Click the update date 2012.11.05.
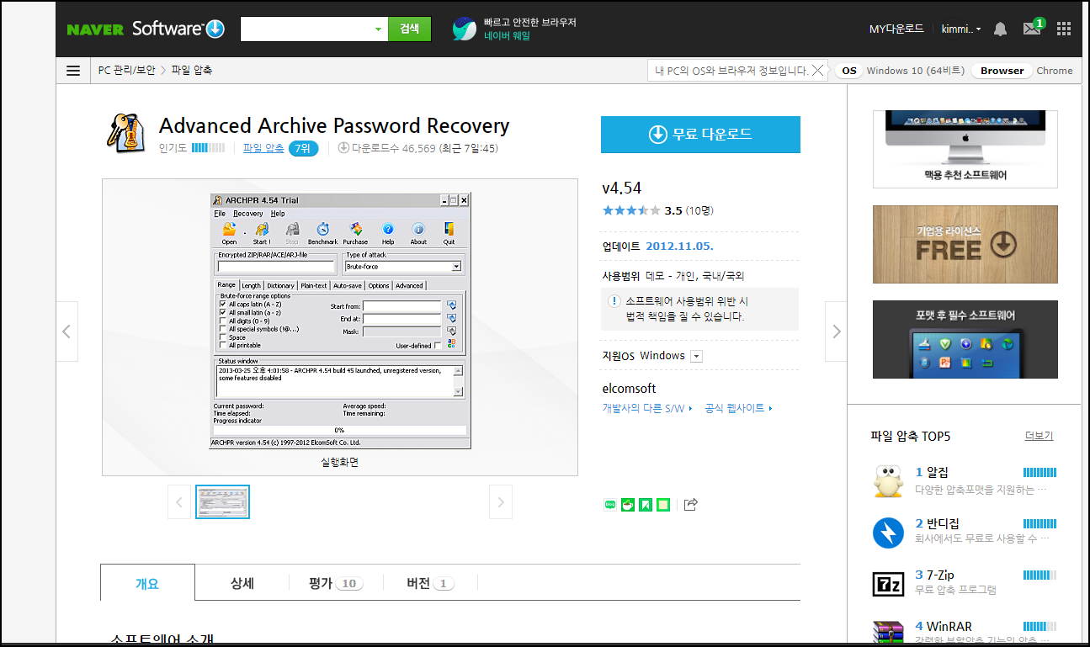The image size is (1090, 647). (x=680, y=247)
